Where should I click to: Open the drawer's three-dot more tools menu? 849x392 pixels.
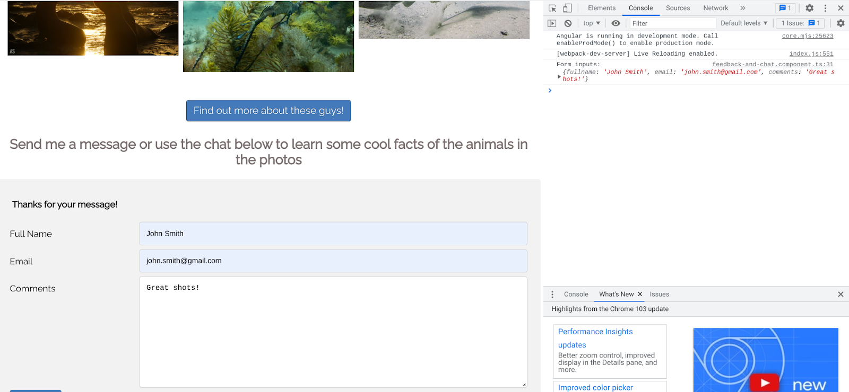[x=552, y=295]
